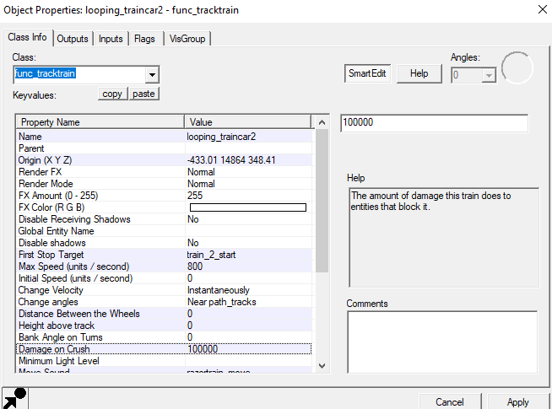Switch to the Flags tab
This screenshot has height=409, width=552.
(x=144, y=39)
